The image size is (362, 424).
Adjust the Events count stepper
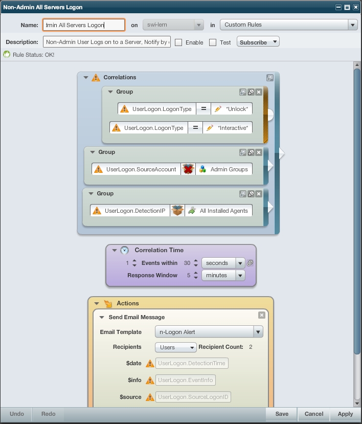coord(134,263)
